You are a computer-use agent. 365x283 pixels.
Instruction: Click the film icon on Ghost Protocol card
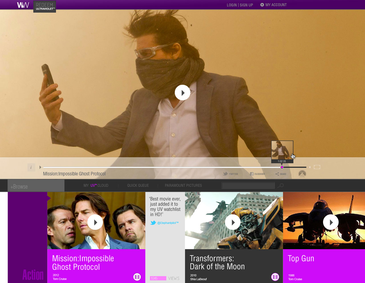(137, 277)
